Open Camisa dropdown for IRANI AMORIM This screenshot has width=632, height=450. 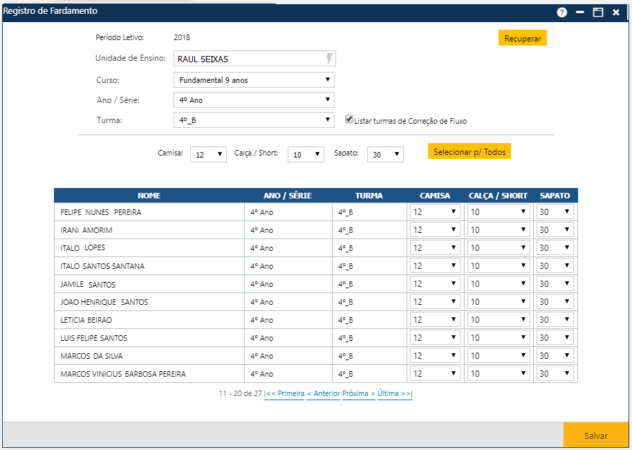[435, 230]
